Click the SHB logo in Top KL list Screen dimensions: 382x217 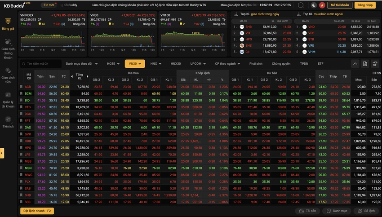[x=242, y=27]
